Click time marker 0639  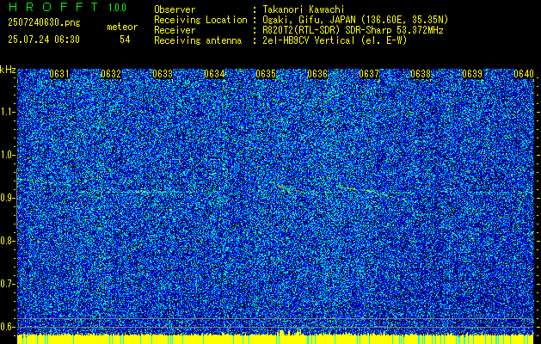(472, 74)
